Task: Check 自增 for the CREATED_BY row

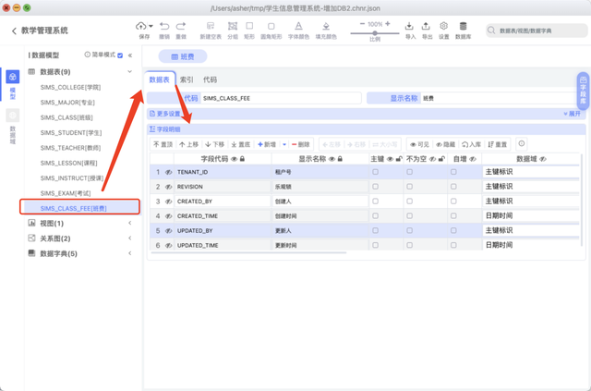Action: click(453, 202)
